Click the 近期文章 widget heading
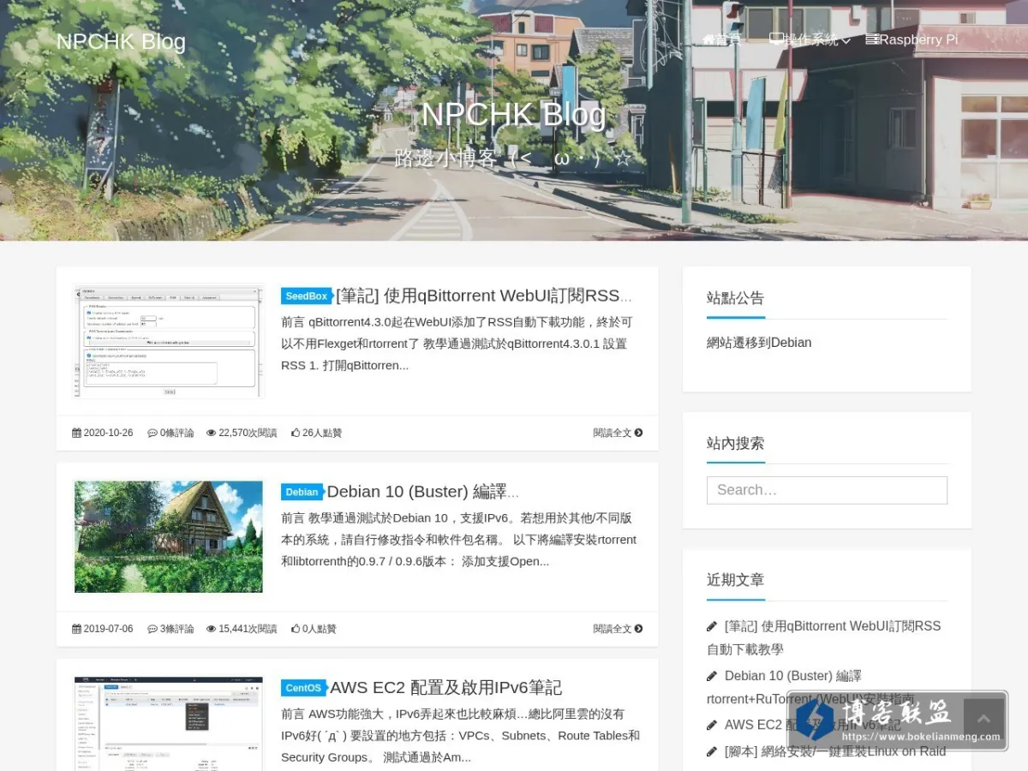This screenshot has height=771, width=1028. (735, 580)
